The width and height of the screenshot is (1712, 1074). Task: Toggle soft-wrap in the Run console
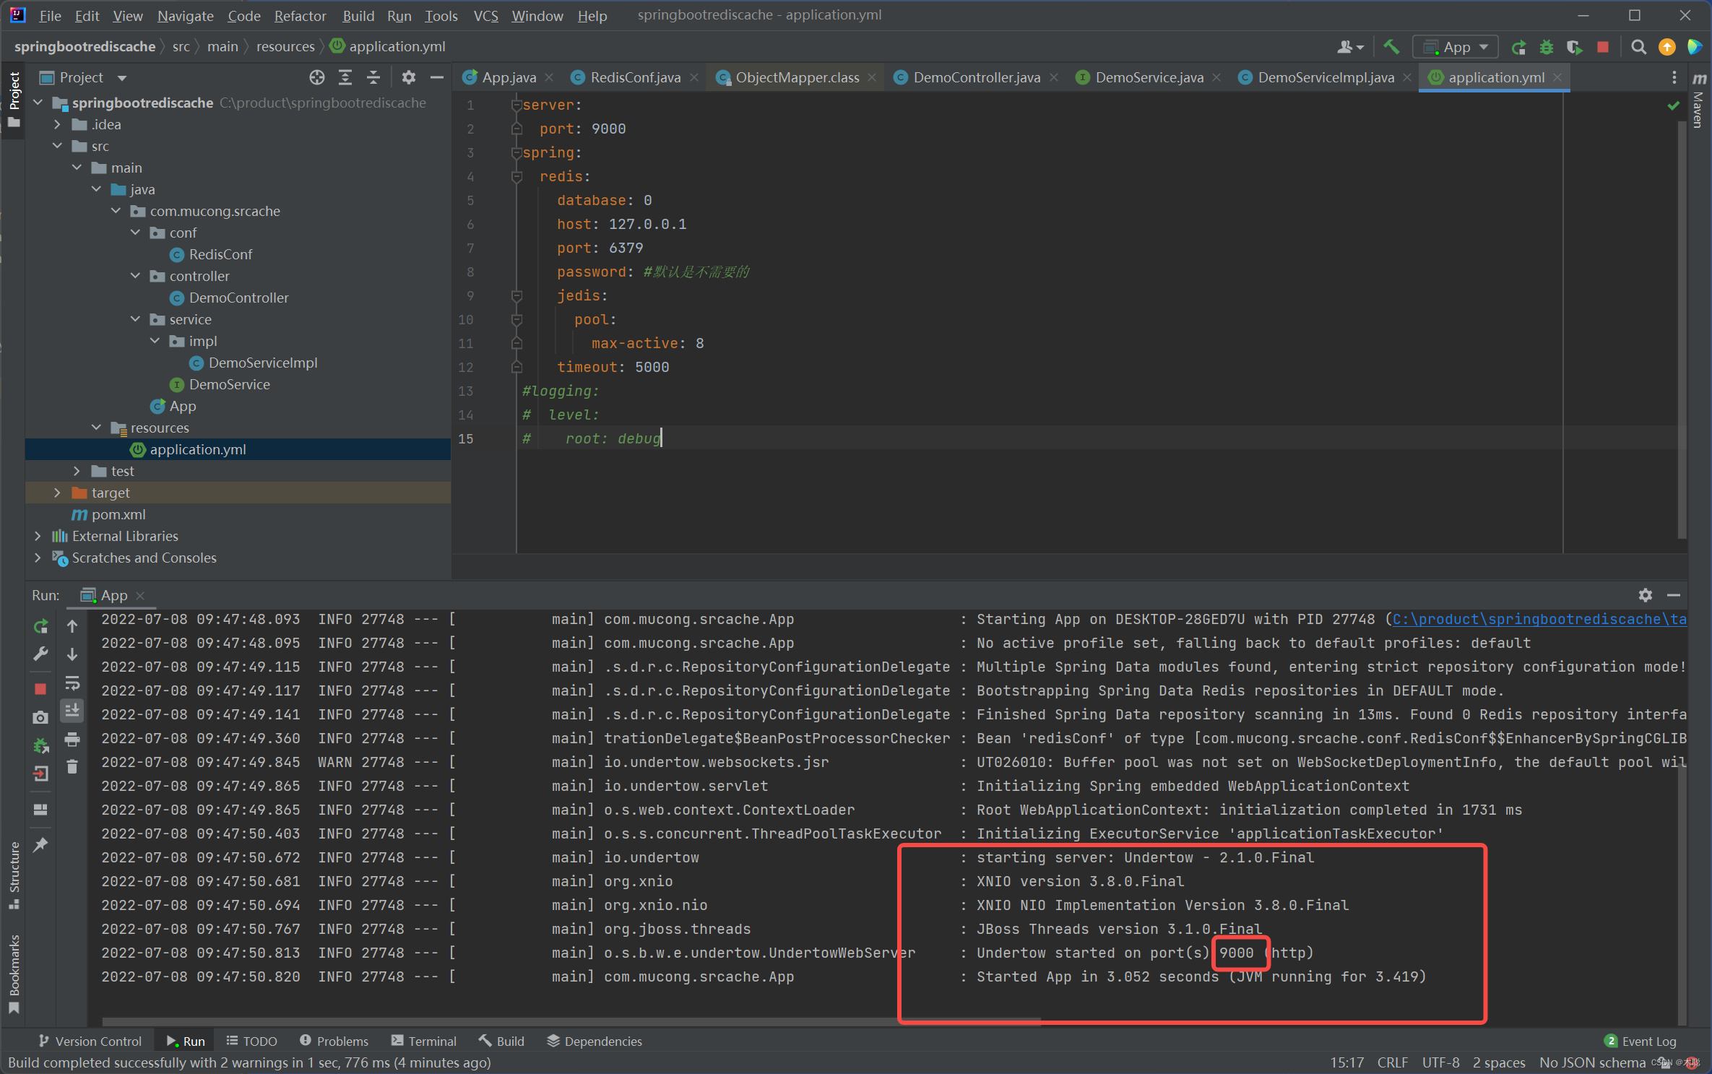[x=72, y=683]
